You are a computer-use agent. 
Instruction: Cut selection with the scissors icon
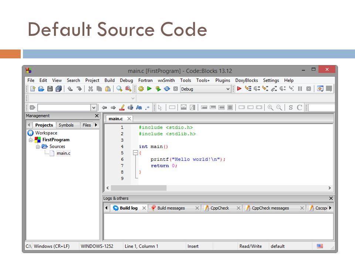pyautogui.click(x=91, y=89)
